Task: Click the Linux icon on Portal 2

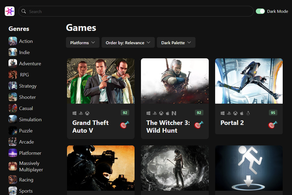Action: pos(248,113)
